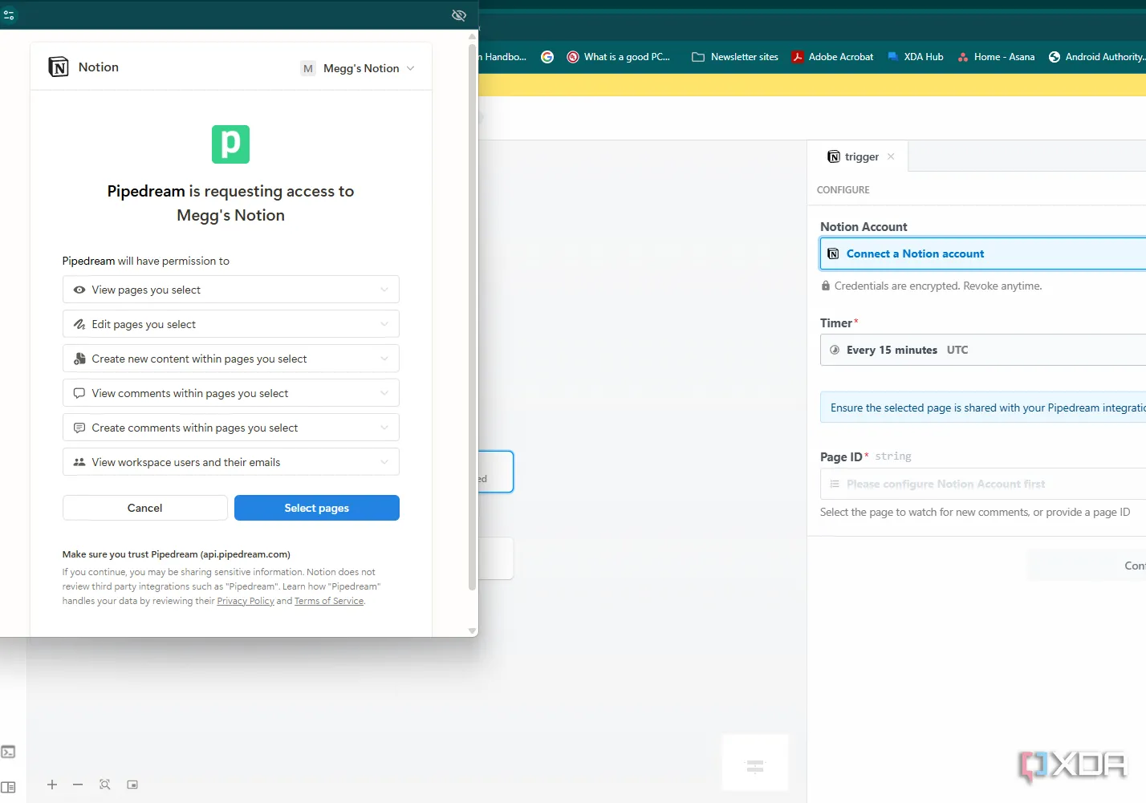Click the Select pages button
1146x803 pixels.
[317, 508]
